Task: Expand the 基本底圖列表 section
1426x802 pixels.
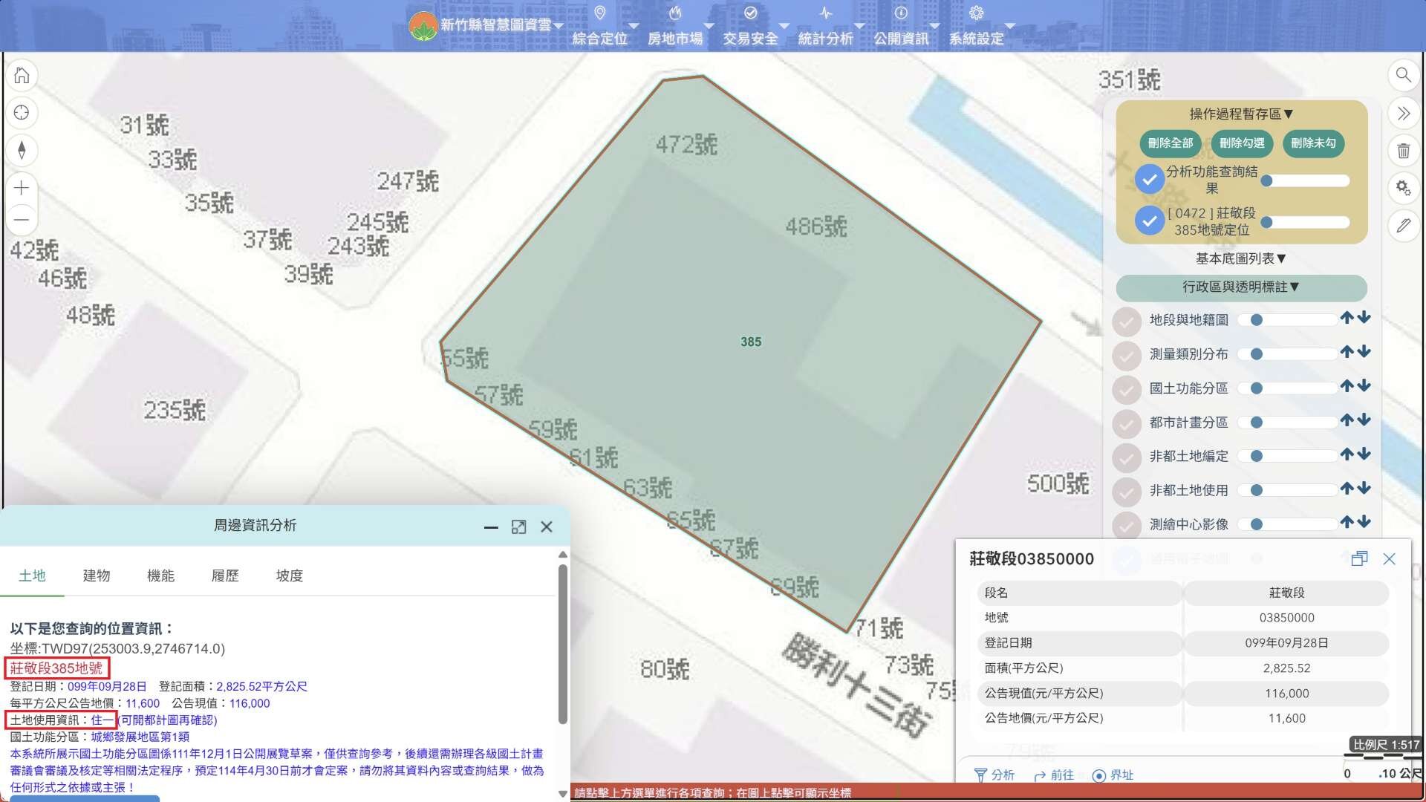Action: (1240, 258)
